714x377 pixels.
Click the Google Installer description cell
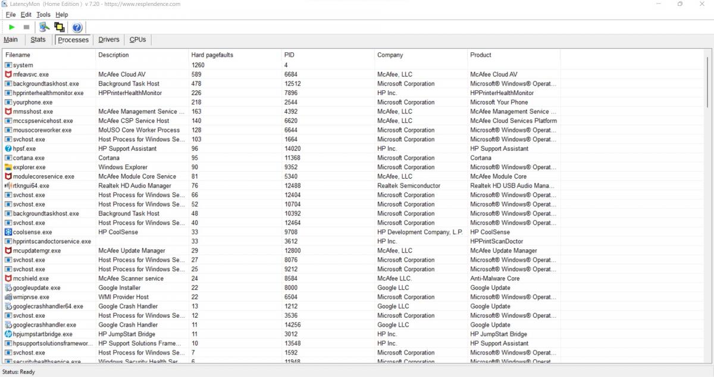(121, 288)
